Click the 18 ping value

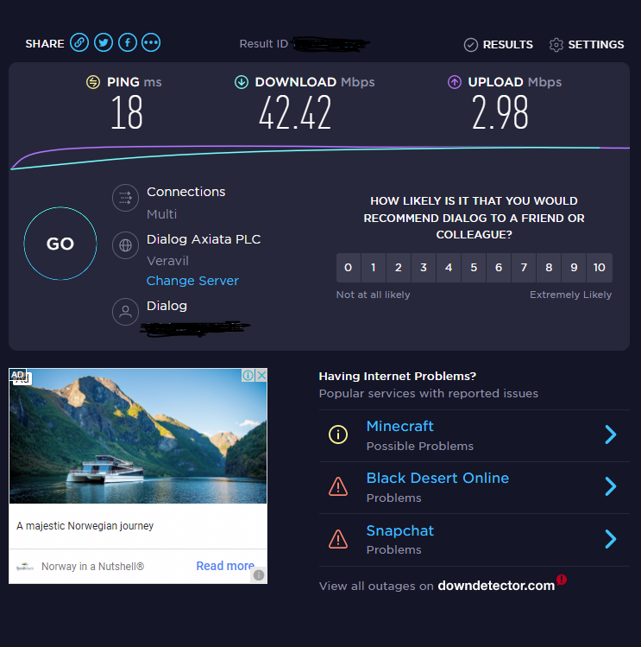pos(127,112)
